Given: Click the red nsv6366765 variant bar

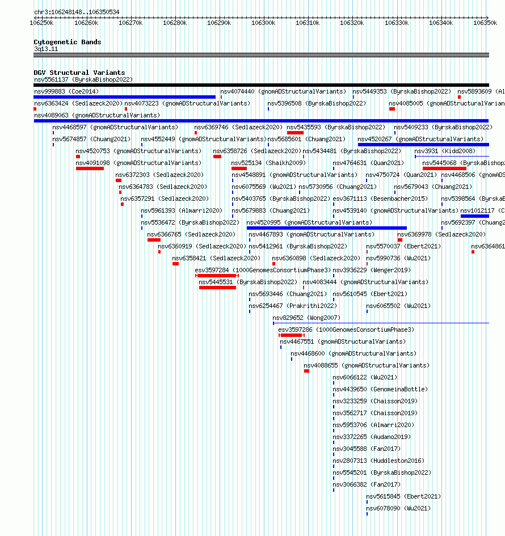Looking at the screenshot, I should pos(154,240).
